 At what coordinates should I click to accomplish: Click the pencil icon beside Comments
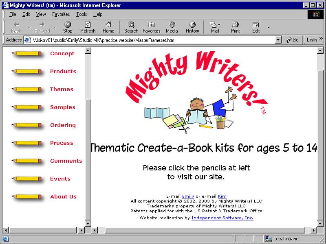(x=26, y=161)
